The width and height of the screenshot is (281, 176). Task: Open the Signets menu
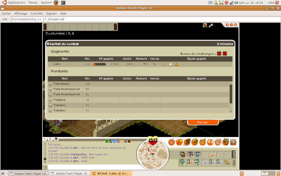(51, 13)
